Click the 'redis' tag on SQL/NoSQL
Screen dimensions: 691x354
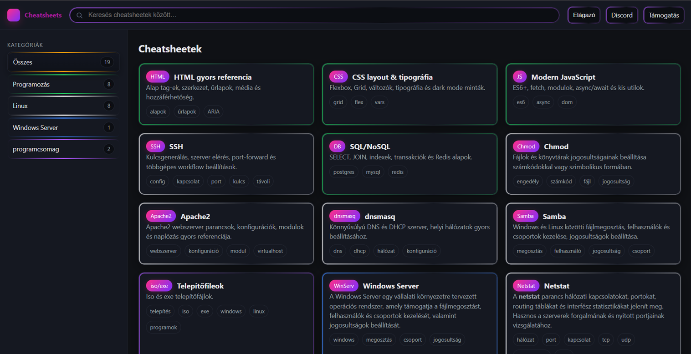pos(398,172)
